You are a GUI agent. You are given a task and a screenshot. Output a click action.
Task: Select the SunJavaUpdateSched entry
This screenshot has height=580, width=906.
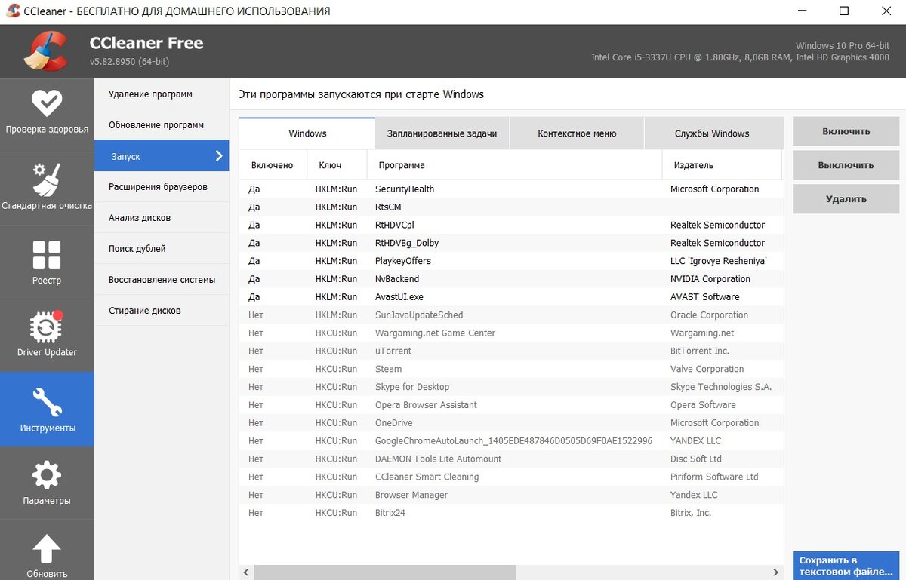[511, 315]
